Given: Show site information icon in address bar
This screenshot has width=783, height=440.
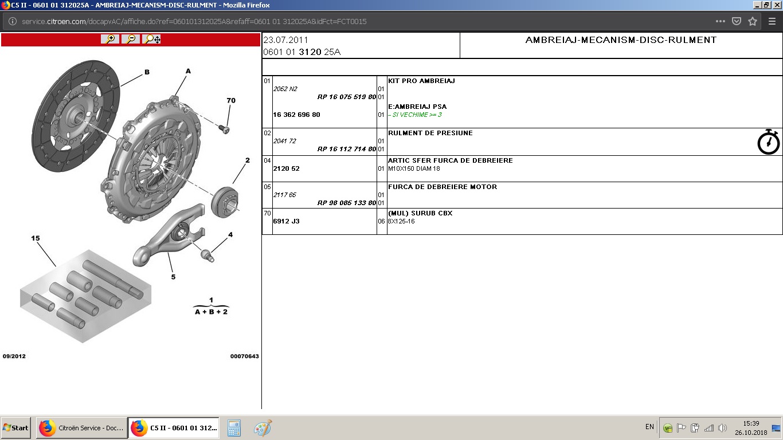Looking at the screenshot, I should tap(13, 21).
